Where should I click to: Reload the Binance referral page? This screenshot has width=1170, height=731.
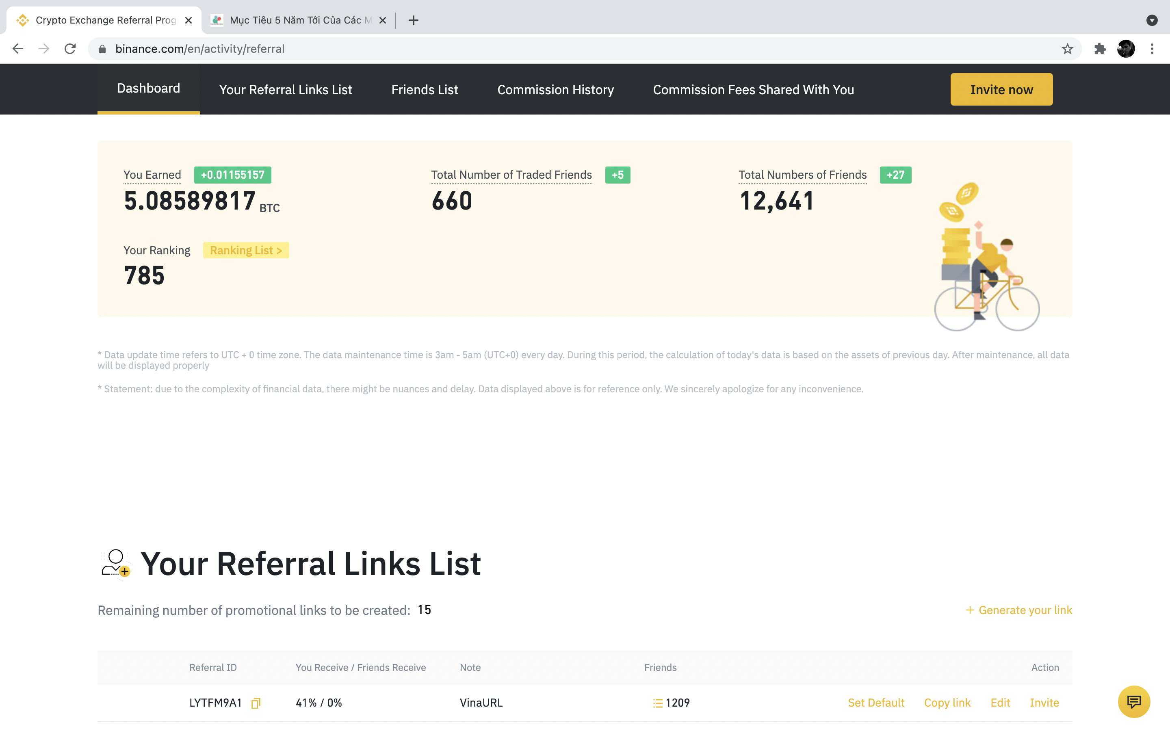click(x=70, y=49)
